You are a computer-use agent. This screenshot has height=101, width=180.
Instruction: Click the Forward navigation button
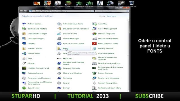[x=25, y=11]
